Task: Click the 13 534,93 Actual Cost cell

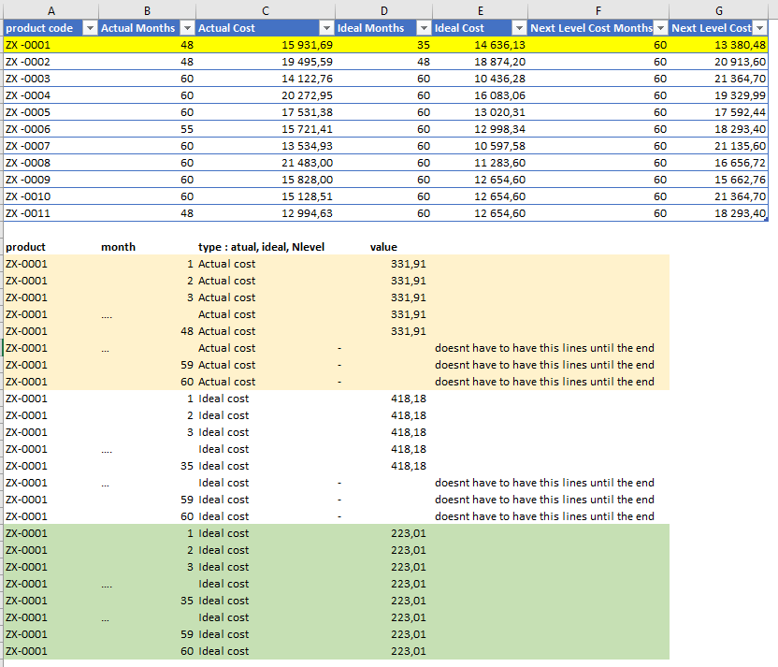Action: [266, 146]
